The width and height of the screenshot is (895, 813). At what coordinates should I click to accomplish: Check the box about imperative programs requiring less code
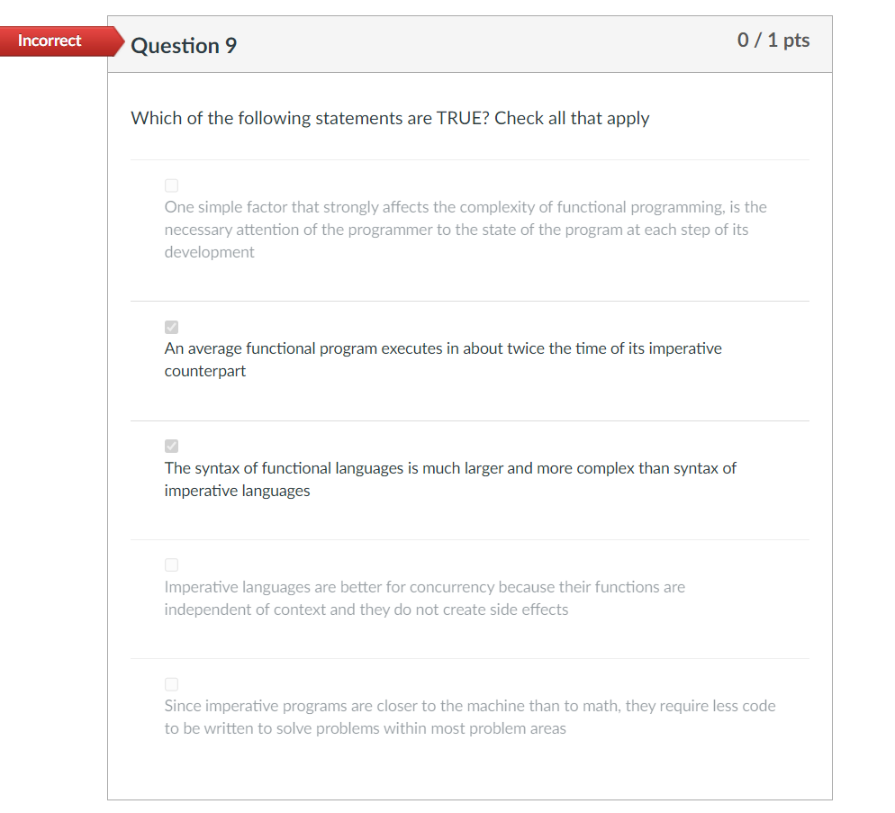tap(171, 684)
